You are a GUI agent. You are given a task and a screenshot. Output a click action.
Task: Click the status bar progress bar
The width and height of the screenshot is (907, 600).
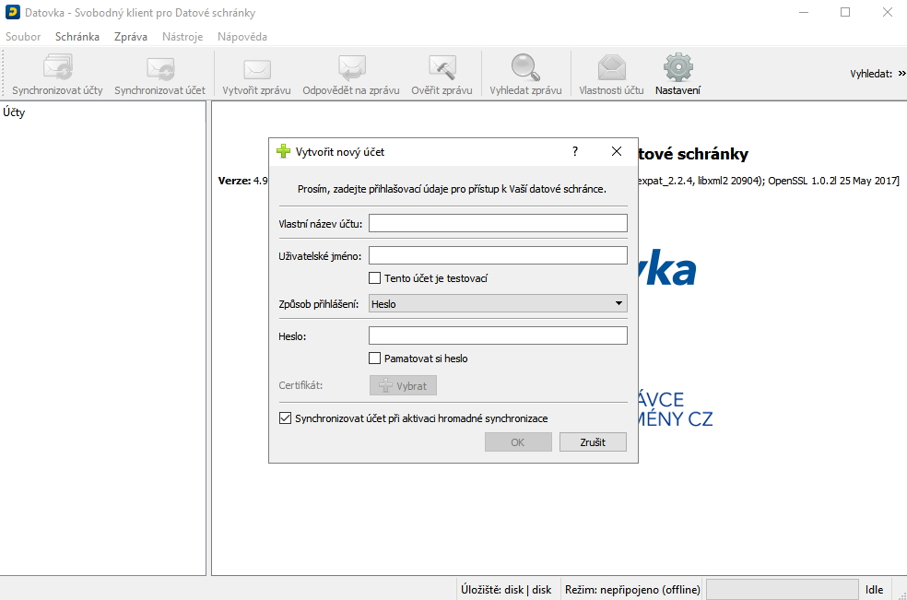click(x=782, y=590)
